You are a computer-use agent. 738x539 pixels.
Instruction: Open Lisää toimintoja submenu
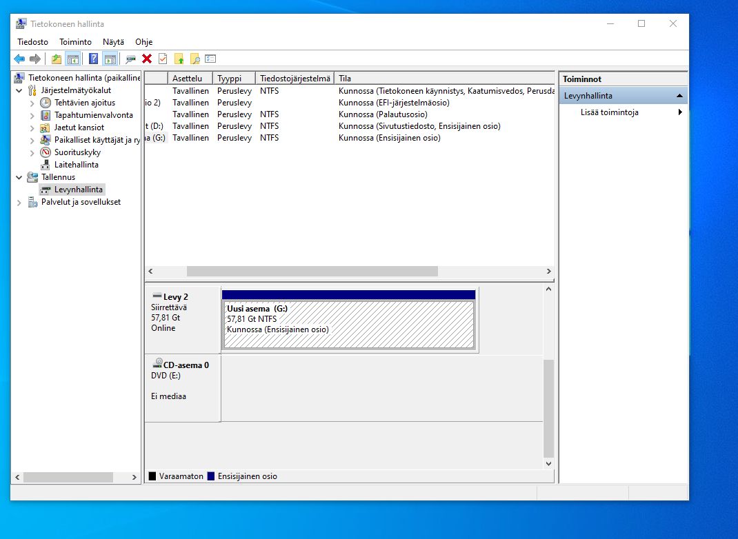click(x=609, y=112)
